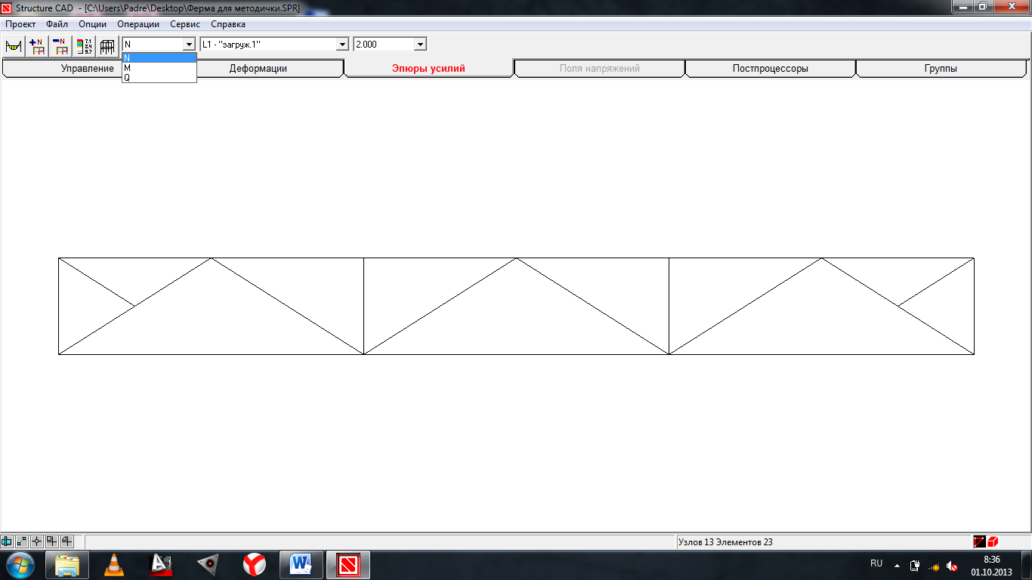Image resolution: width=1032 pixels, height=580 pixels.
Task: Switch to Microsoft Word in taskbar
Action: pyautogui.click(x=301, y=565)
